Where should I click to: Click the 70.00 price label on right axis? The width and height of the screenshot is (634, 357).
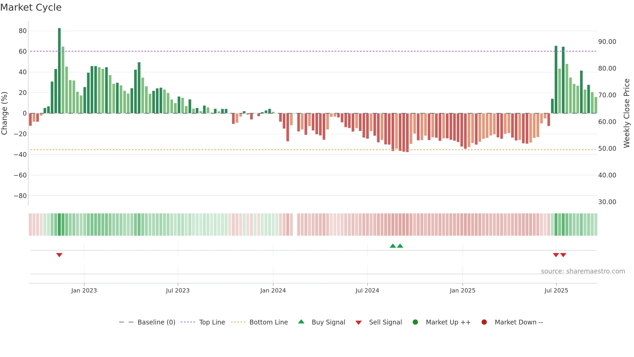(607, 95)
